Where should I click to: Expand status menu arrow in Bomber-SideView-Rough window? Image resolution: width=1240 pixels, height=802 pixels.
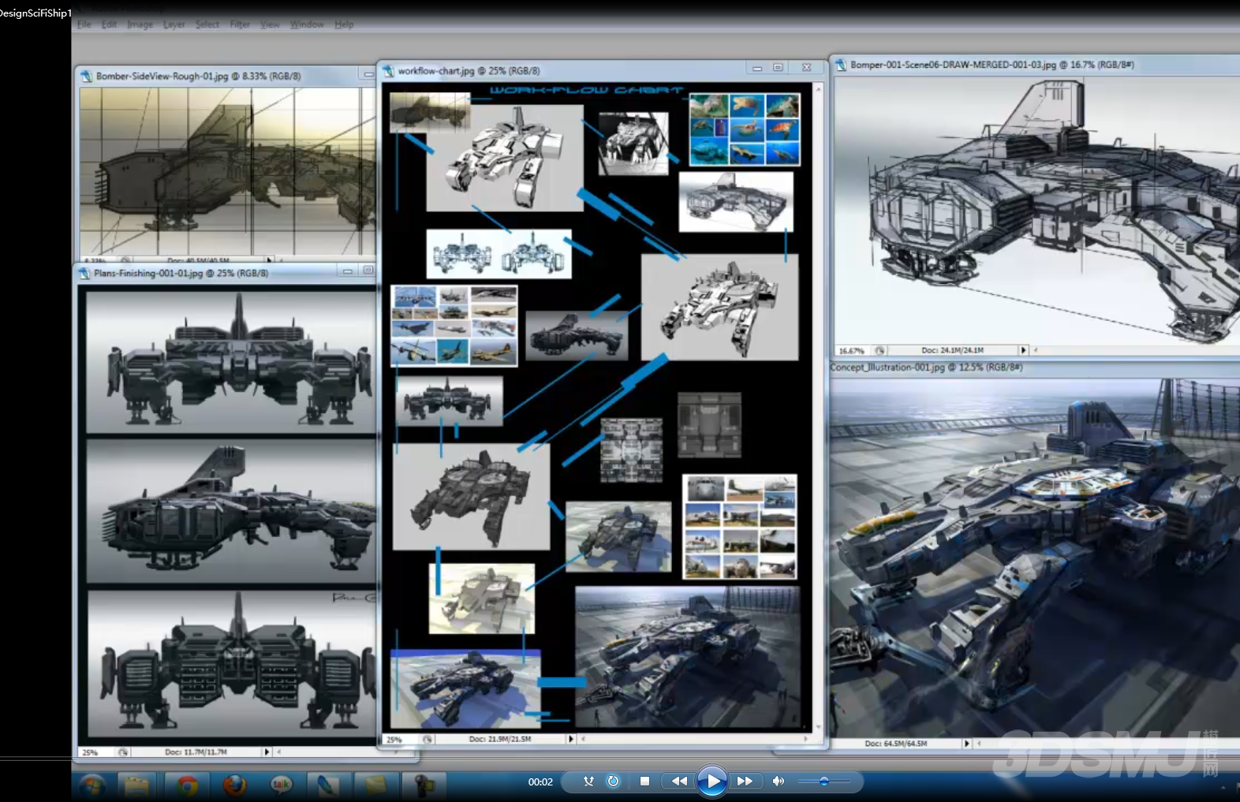pyautogui.click(x=269, y=259)
